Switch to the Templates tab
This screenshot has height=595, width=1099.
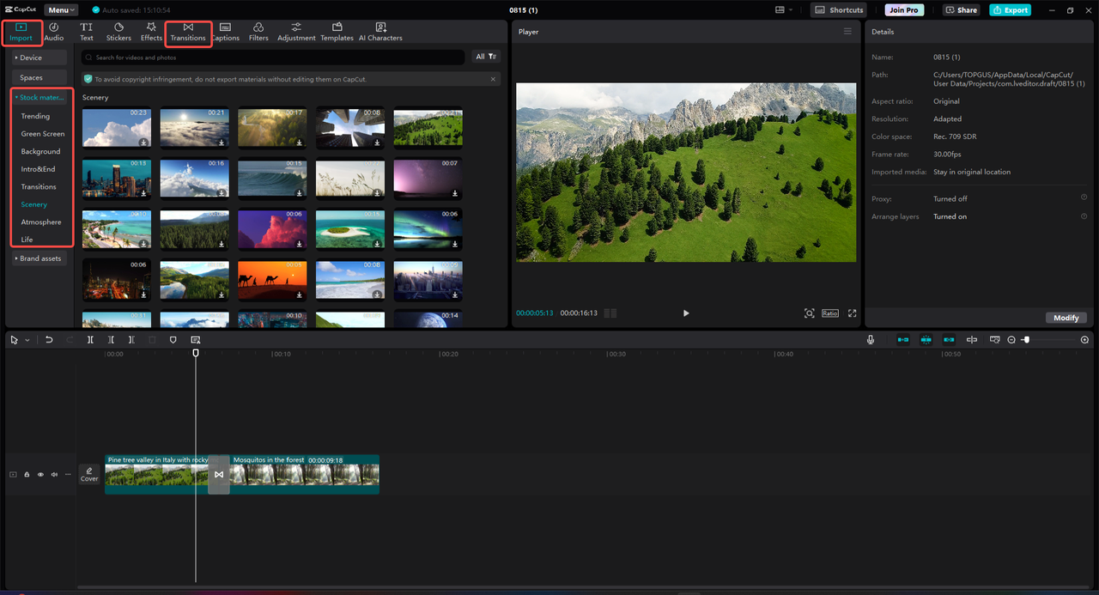(x=337, y=33)
